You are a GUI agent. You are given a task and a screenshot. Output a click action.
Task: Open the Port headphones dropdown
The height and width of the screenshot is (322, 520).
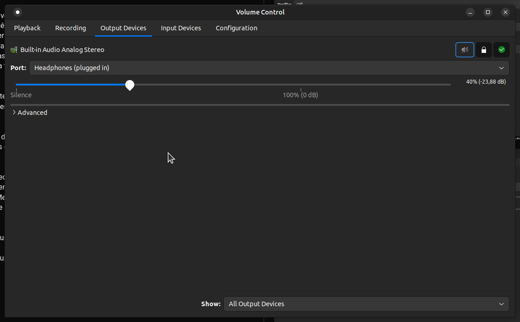pyautogui.click(x=269, y=68)
